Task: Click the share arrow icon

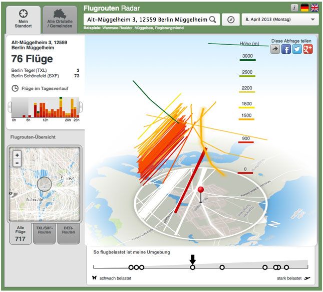Action: [x=275, y=49]
